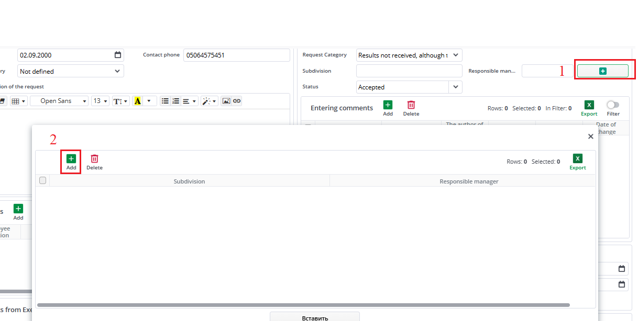Expand the Request Category dropdown
The width and height of the screenshot is (638, 321).
(455, 55)
